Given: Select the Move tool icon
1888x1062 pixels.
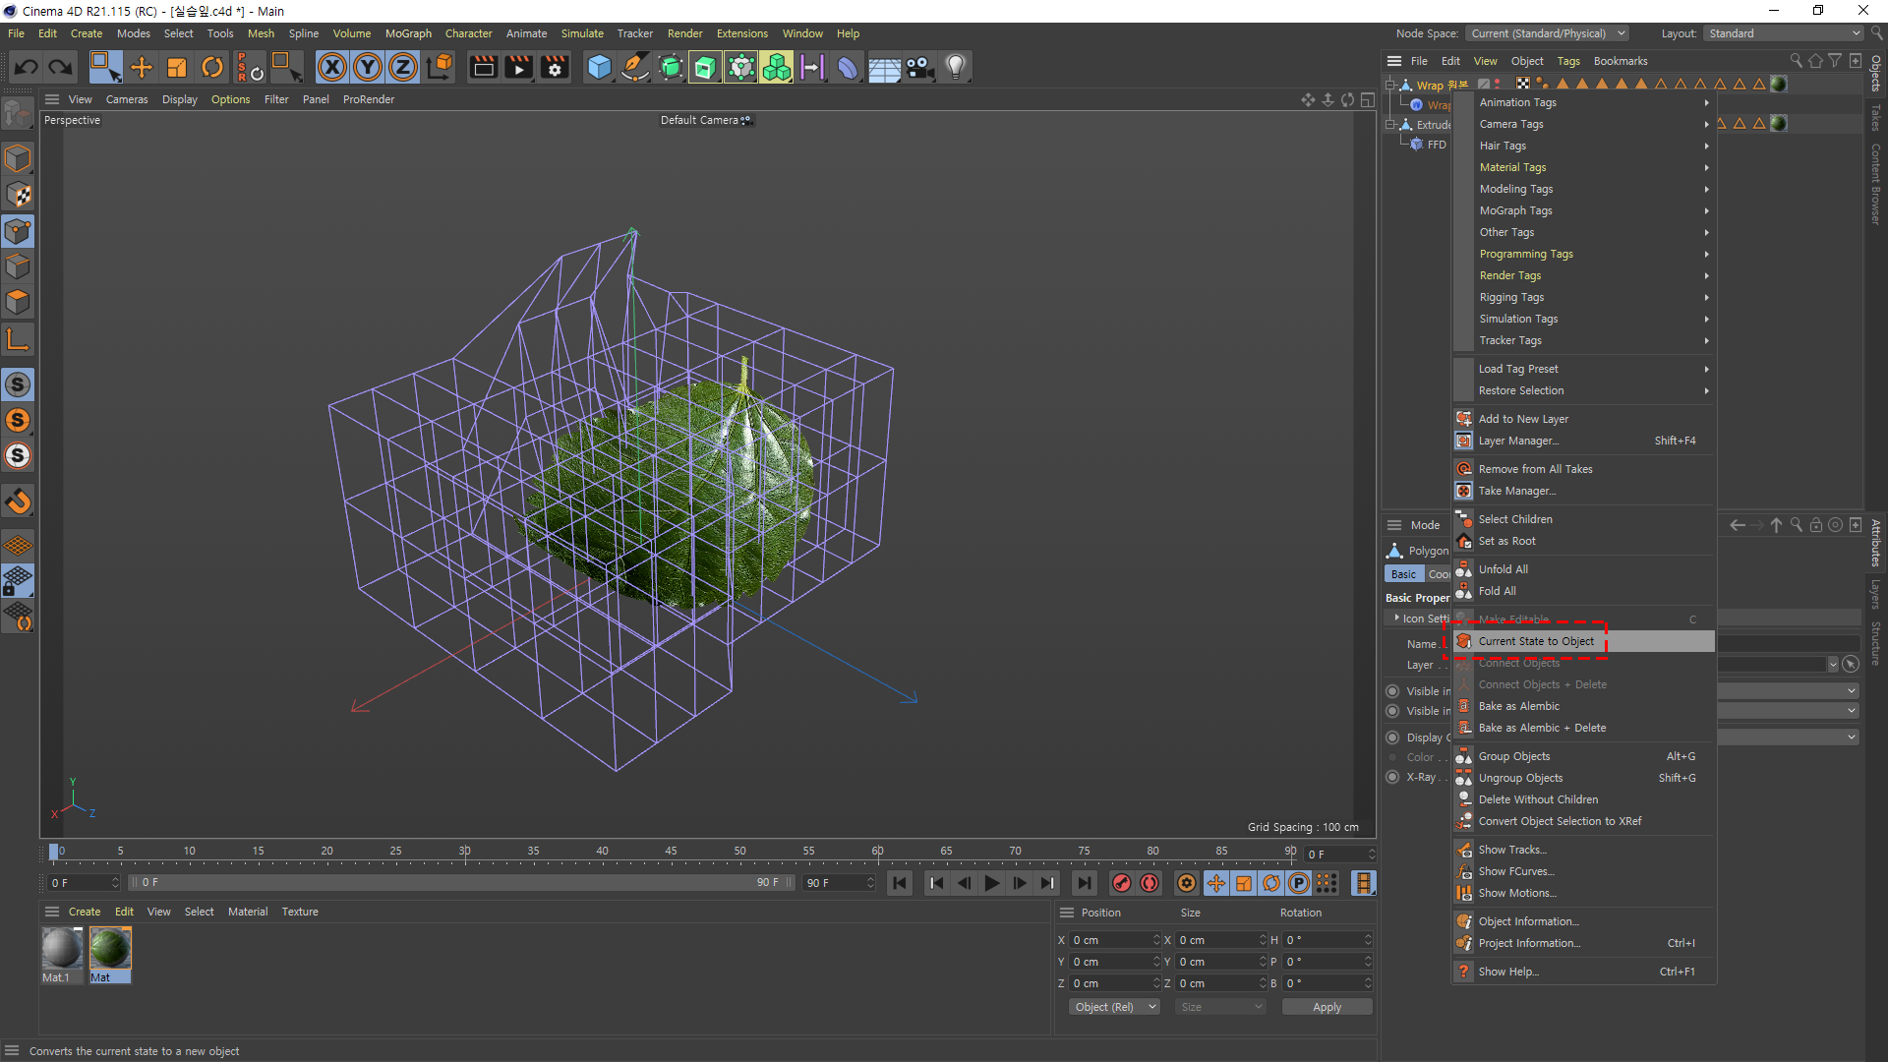Looking at the screenshot, I should coord(142,67).
